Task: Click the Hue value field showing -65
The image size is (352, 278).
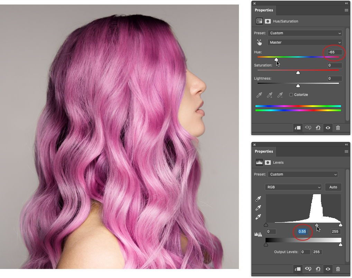Action: tap(335, 52)
